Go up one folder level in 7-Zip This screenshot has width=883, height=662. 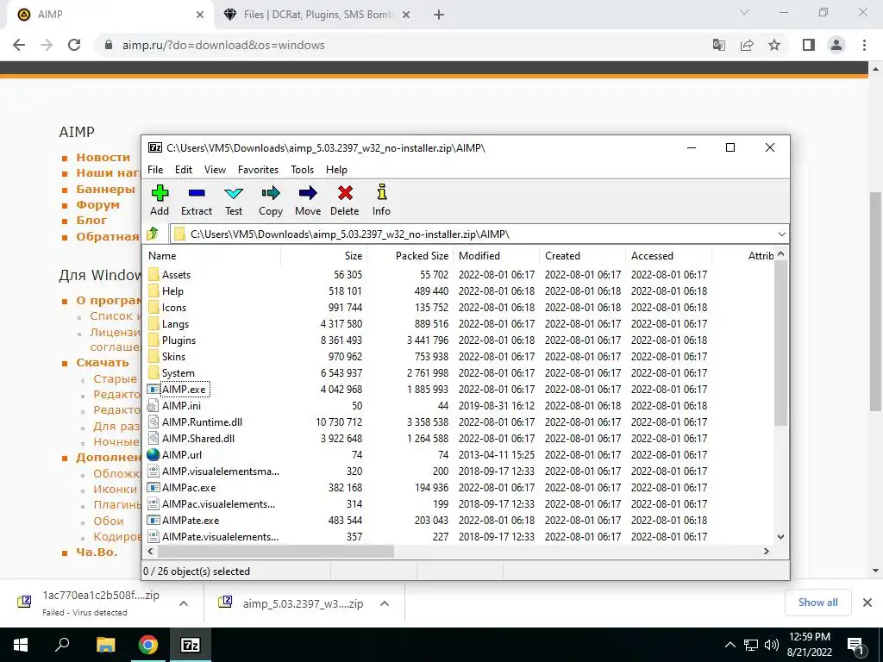[153, 234]
